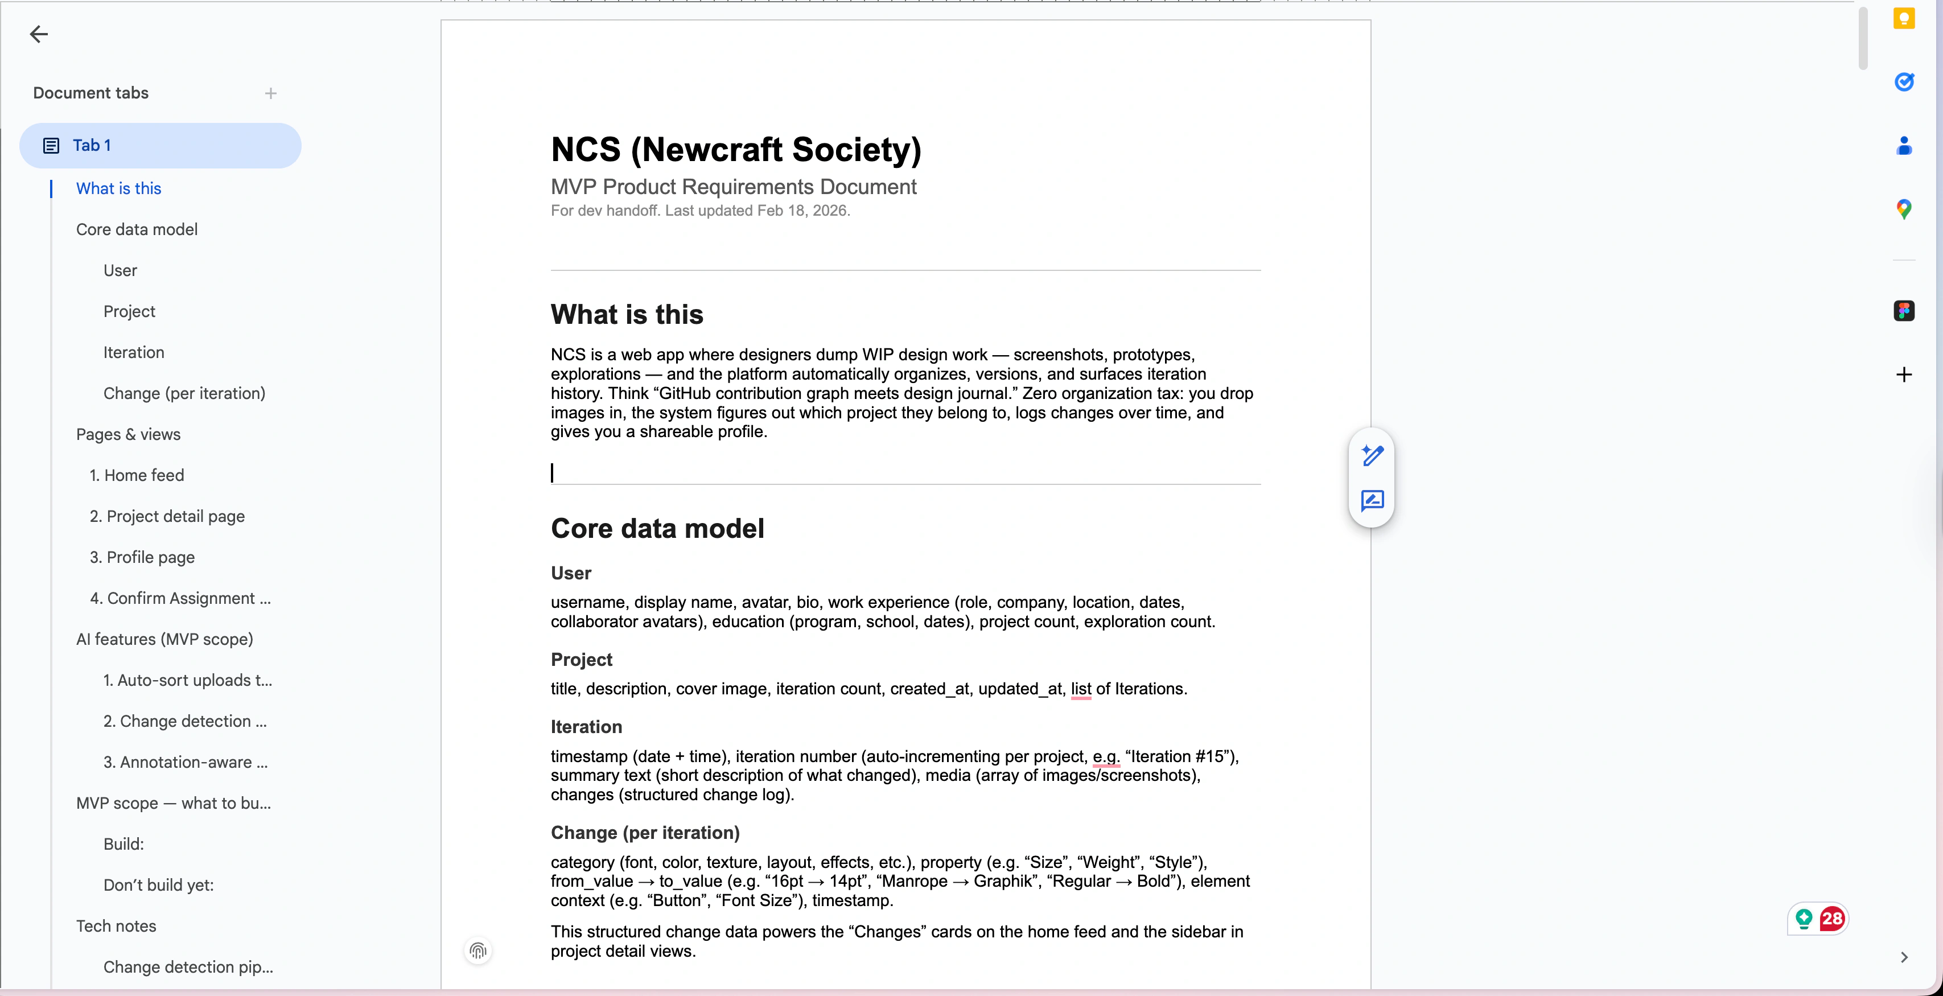Screen dimensions: 1943x996
Task: Click the underlined word 'list' in Project paragraph
Action: (1081, 689)
